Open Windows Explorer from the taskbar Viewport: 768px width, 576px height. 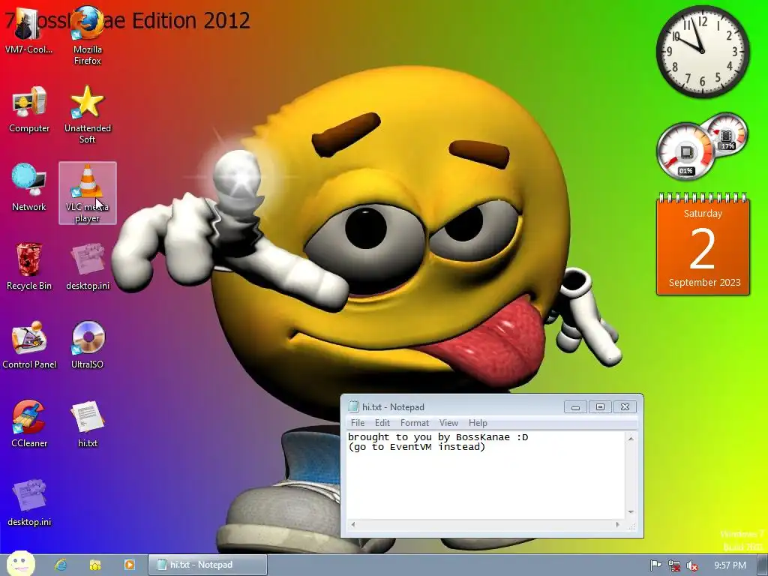[95, 565]
